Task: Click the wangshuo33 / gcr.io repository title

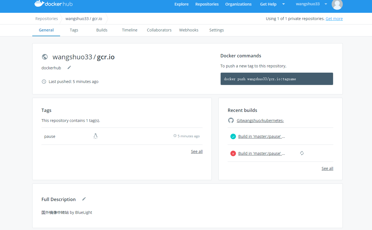Action: (83, 57)
